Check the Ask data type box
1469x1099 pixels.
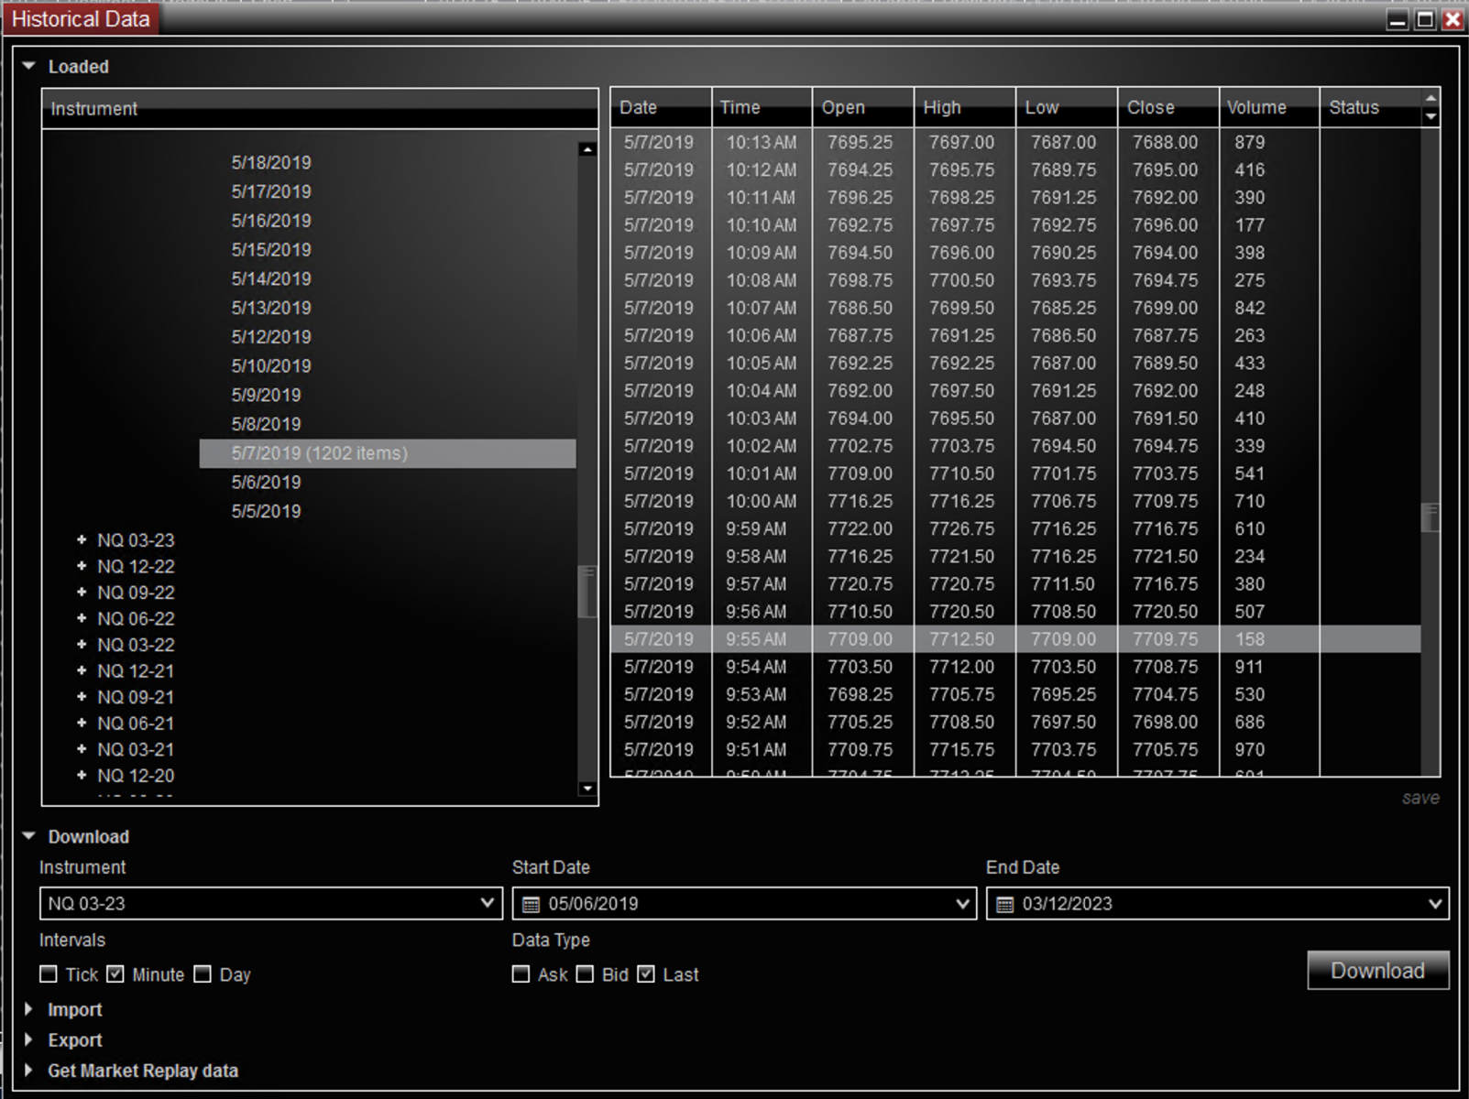[x=521, y=974]
